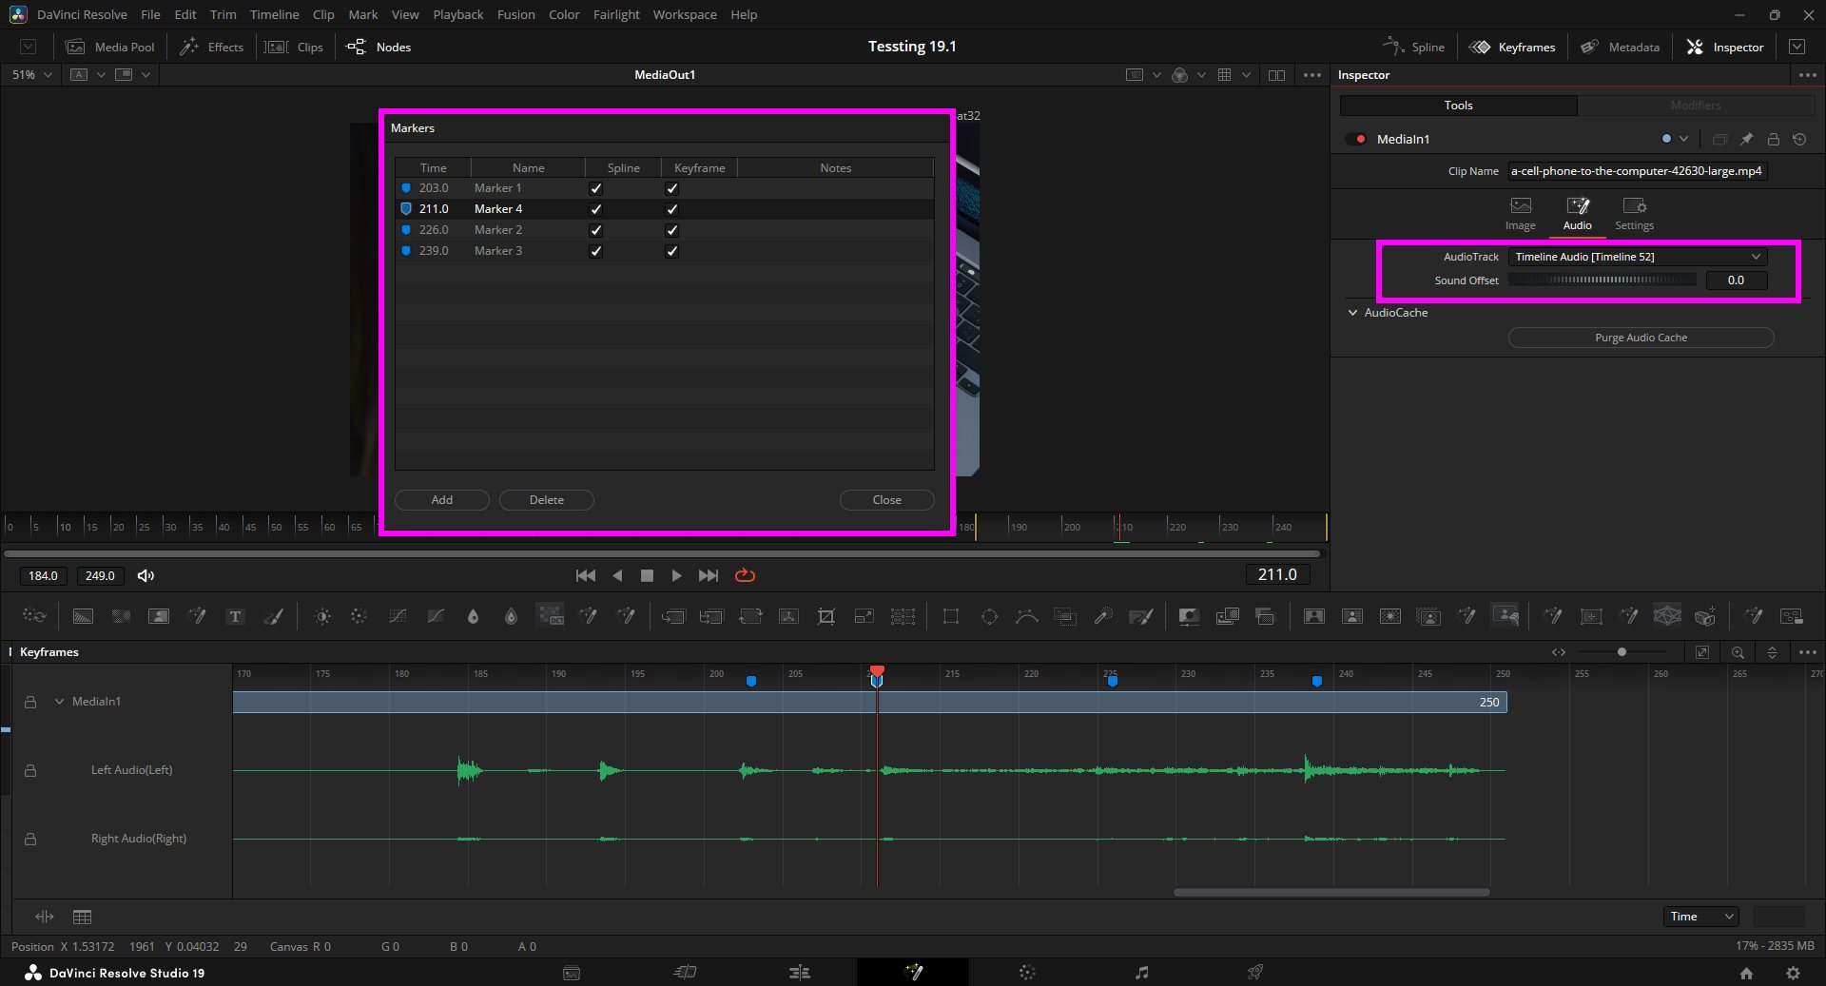Click the Purge Audio Cache button
This screenshot has width=1826, height=986.
click(x=1641, y=338)
